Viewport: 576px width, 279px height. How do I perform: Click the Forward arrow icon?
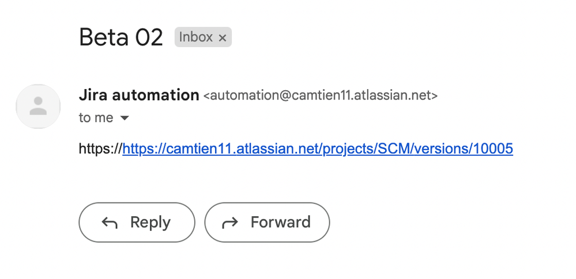point(230,223)
